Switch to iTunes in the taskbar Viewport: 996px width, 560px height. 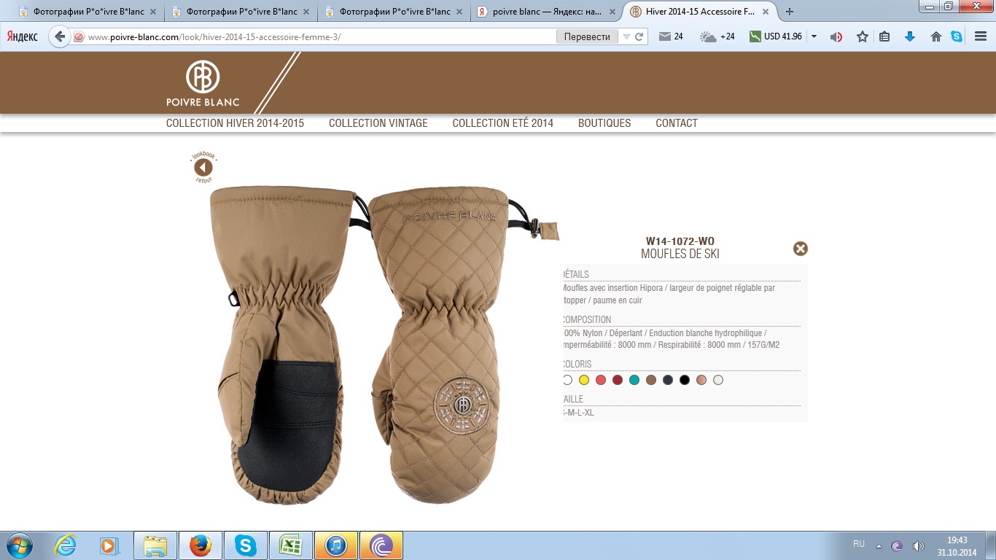336,545
